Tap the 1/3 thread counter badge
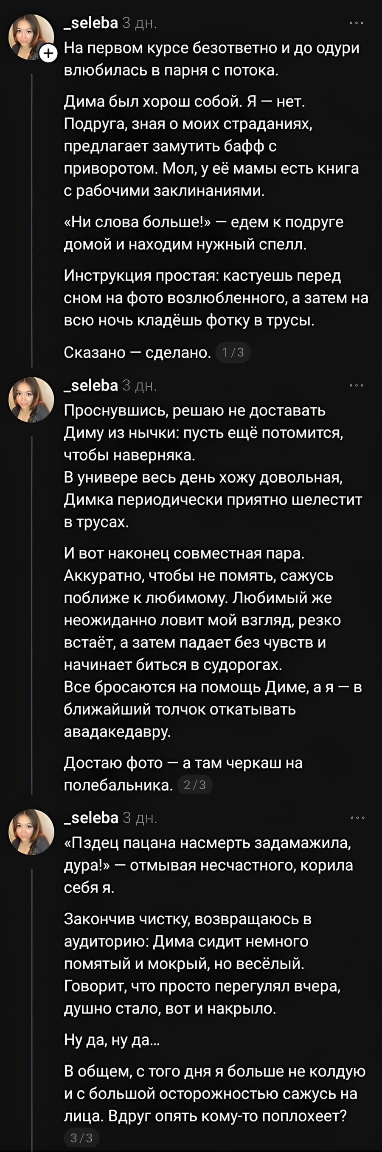The image size is (382, 1152). tap(233, 353)
